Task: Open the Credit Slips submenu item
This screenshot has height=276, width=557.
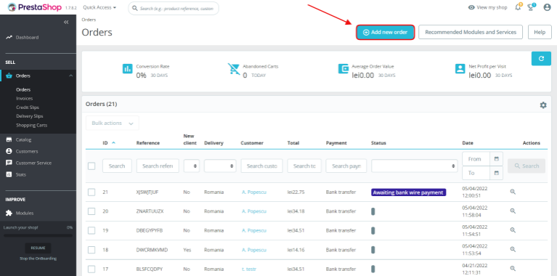Action: 28,107
